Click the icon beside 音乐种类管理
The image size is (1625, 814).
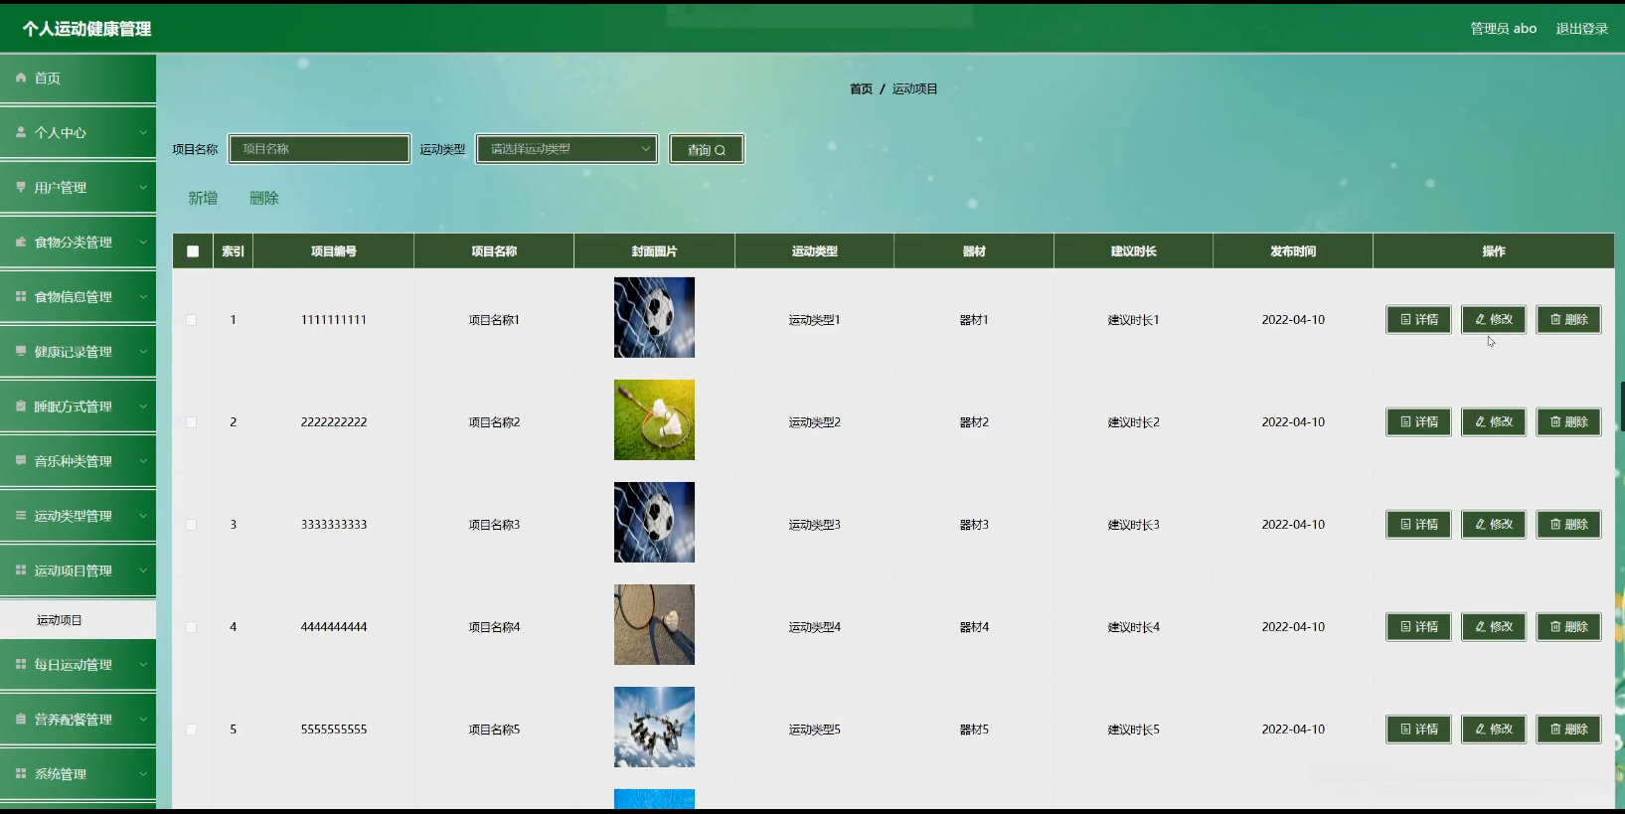tap(21, 460)
